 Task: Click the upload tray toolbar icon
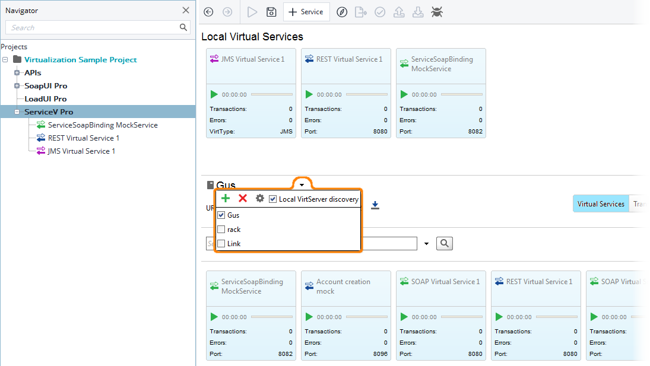coord(399,12)
